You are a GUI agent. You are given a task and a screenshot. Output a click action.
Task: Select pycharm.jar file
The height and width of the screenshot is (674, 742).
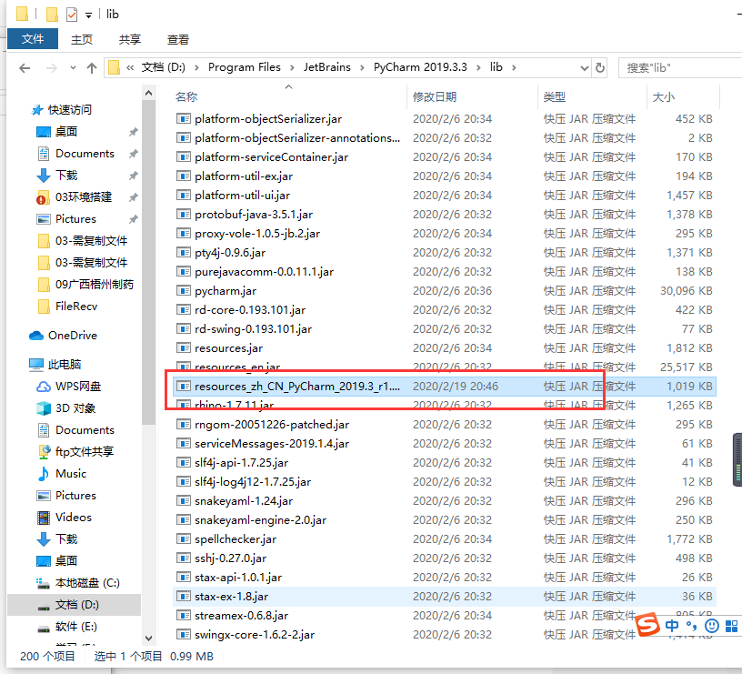click(226, 291)
